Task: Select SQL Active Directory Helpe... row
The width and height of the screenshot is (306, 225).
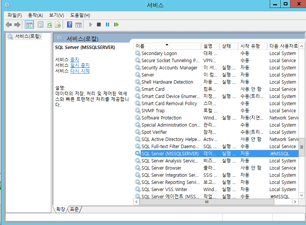Action: point(216,139)
